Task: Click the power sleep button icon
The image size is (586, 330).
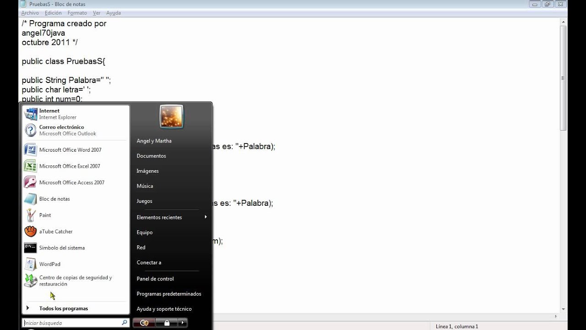Action: pos(145,323)
